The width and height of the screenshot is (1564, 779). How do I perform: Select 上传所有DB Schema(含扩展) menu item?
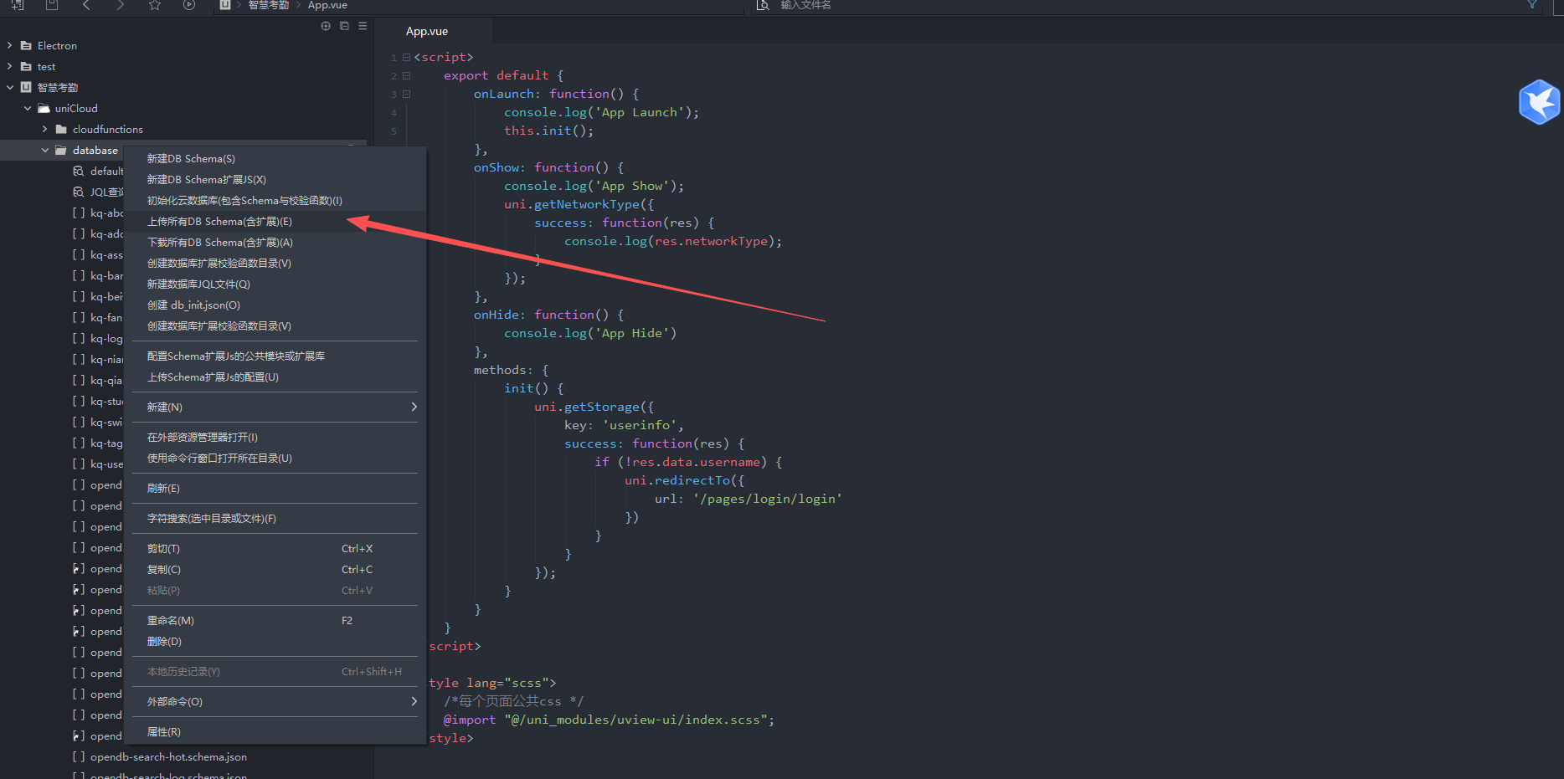[220, 222]
